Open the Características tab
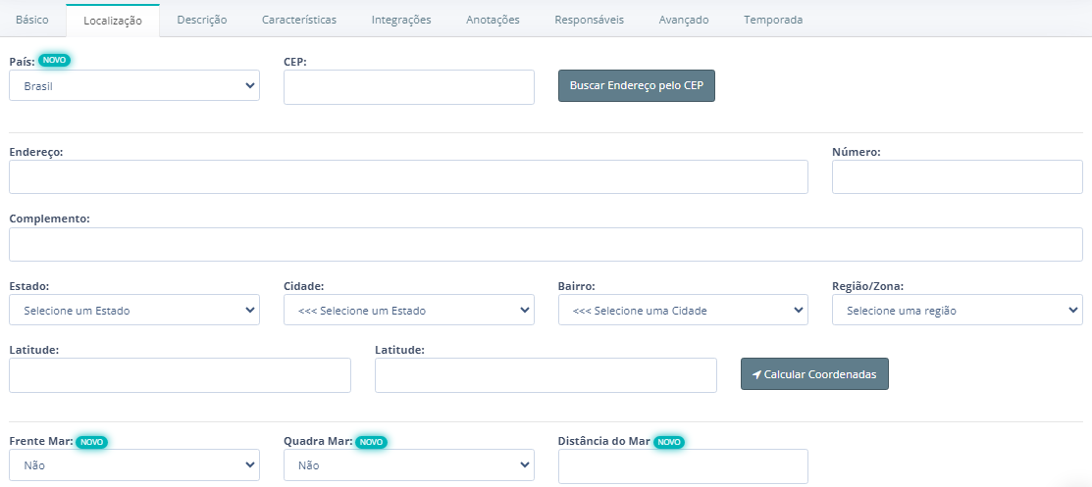Image resolution: width=1092 pixels, height=487 pixels. pos(299,20)
